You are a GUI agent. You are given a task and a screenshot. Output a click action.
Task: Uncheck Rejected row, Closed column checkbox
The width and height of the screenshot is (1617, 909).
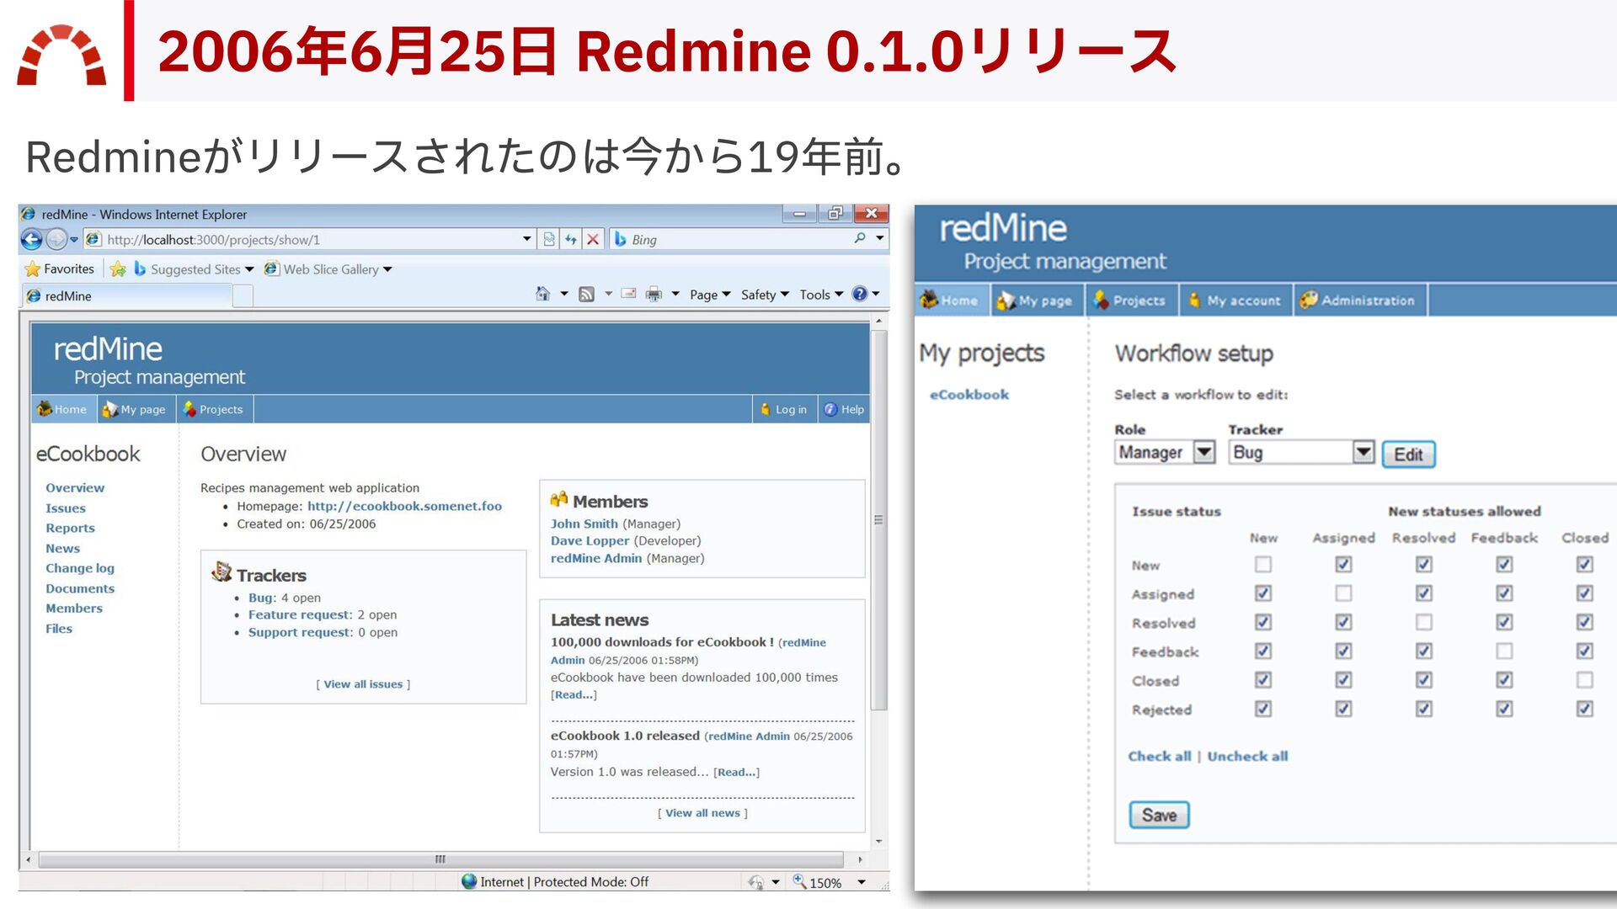pos(1584,709)
